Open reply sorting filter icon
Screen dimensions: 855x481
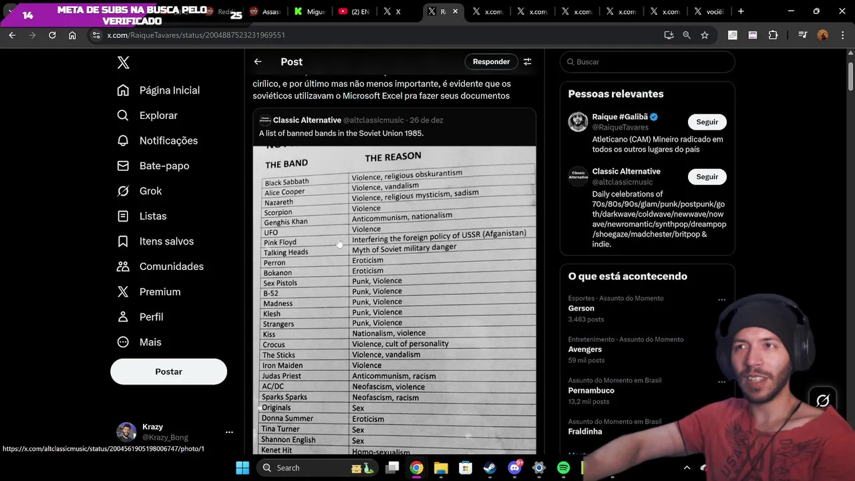(528, 61)
